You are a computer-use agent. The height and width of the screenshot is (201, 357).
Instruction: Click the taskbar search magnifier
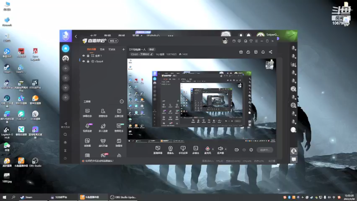pyautogui.click(x=13, y=197)
